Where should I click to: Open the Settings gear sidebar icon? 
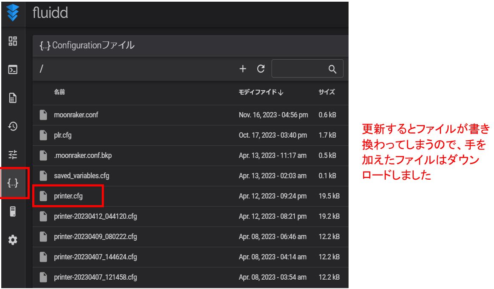click(x=13, y=240)
